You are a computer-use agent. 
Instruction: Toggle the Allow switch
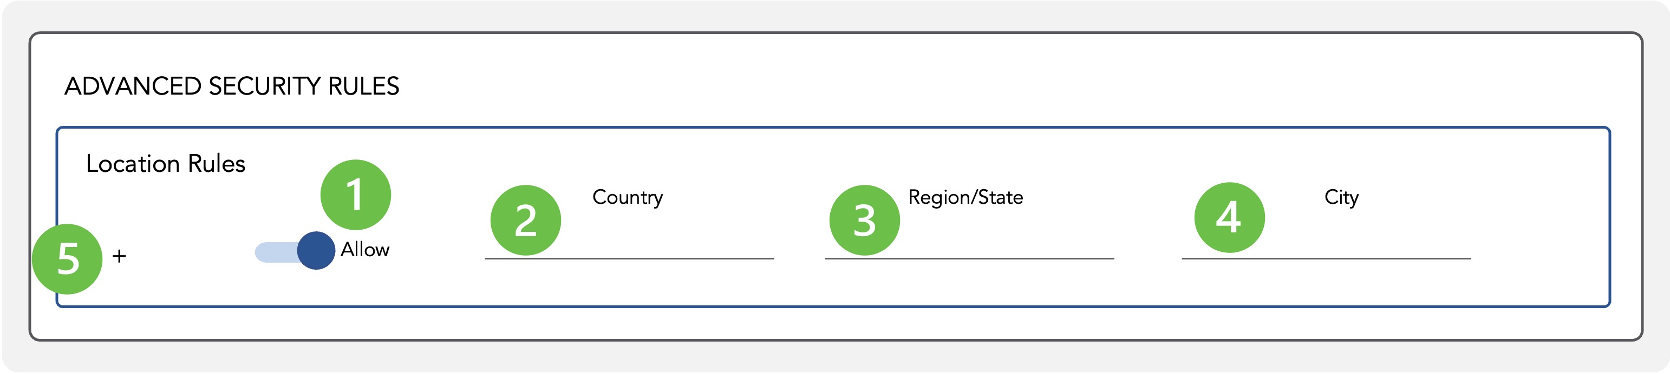[295, 251]
